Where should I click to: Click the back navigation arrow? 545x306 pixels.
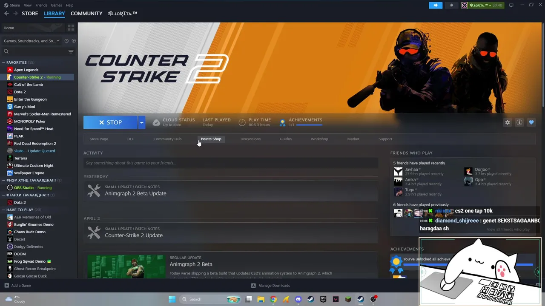click(x=6, y=14)
